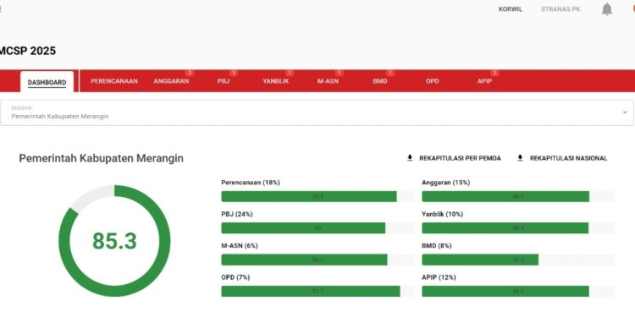This screenshot has height=317, width=635.
Task: Click the APIP (12%) label
Action: pyautogui.click(x=439, y=277)
